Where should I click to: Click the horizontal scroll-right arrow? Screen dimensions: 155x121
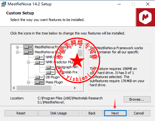coord(75,88)
